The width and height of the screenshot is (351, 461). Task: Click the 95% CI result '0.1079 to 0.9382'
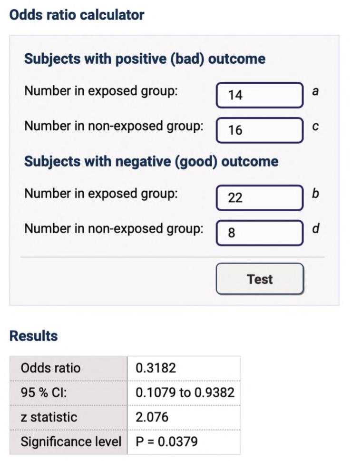(185, 393)
